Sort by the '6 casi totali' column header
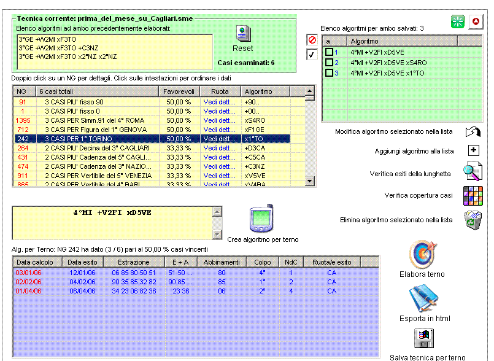Screen dimensions: 494x361 point(97,91)
